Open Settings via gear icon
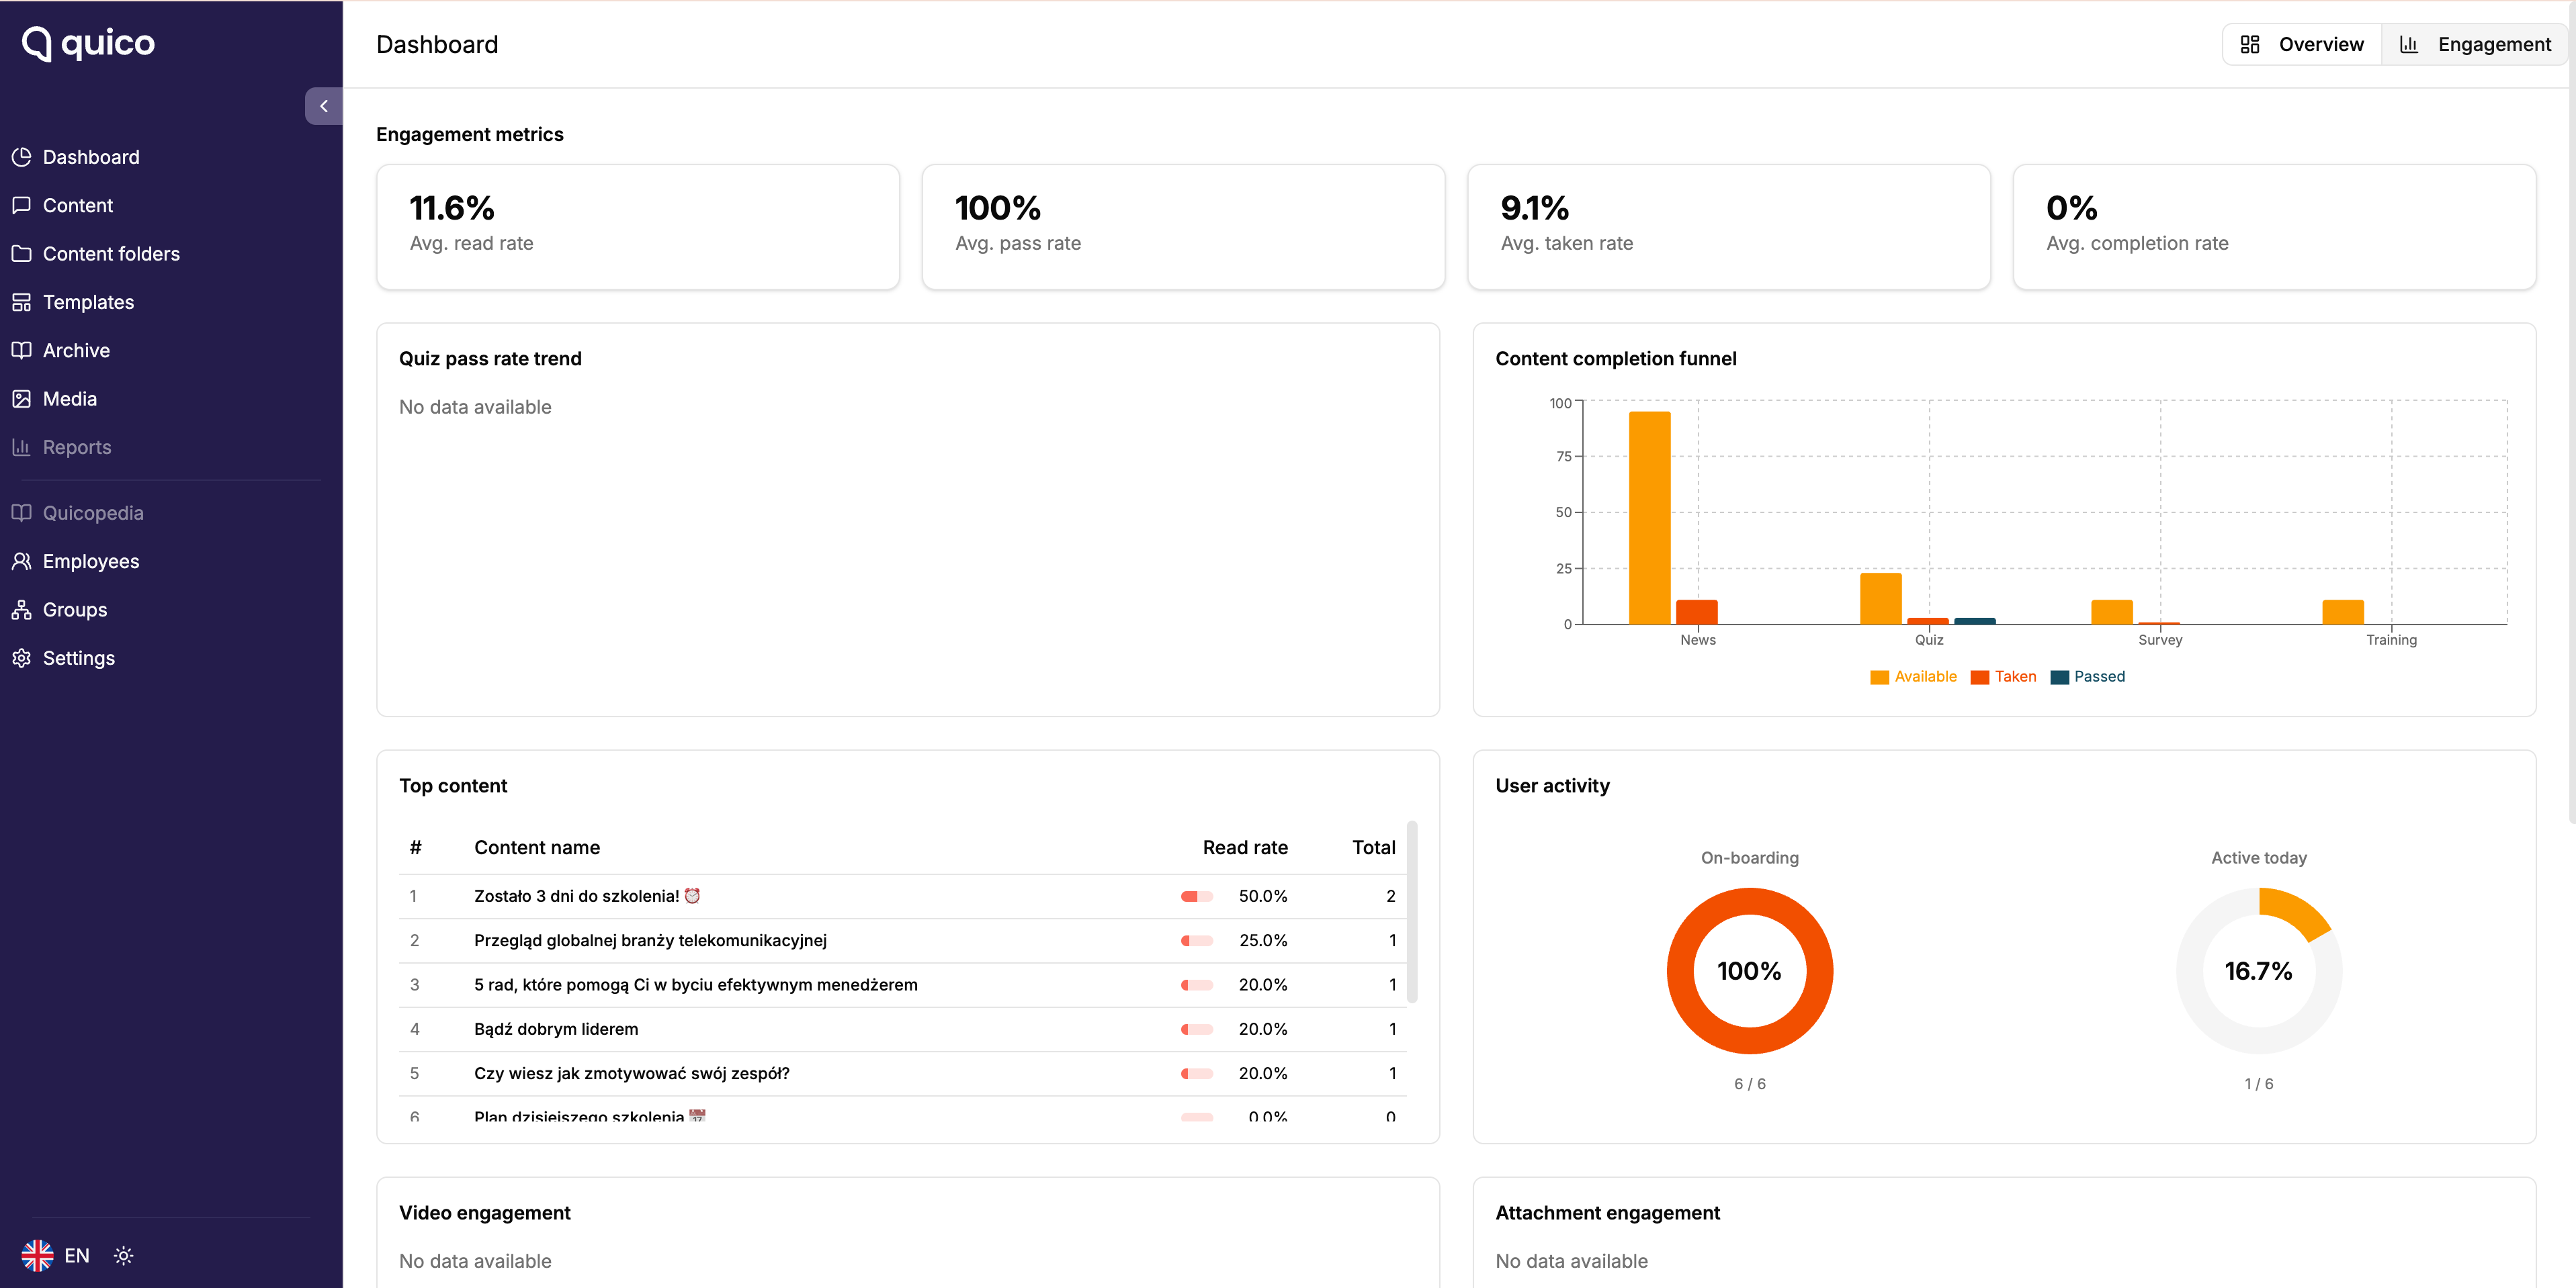Screen dimensions: 2576x1288 coord(21,659)
